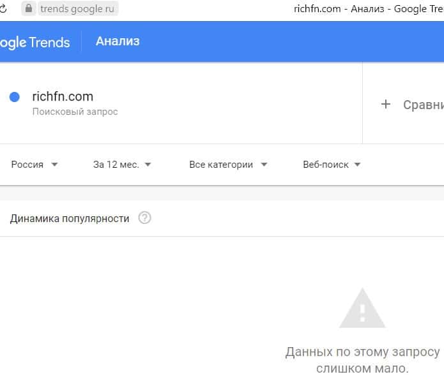Screen dimensions: 444x379
Task: Click the Динамика популярности heading
Action: tap(70, 219)
